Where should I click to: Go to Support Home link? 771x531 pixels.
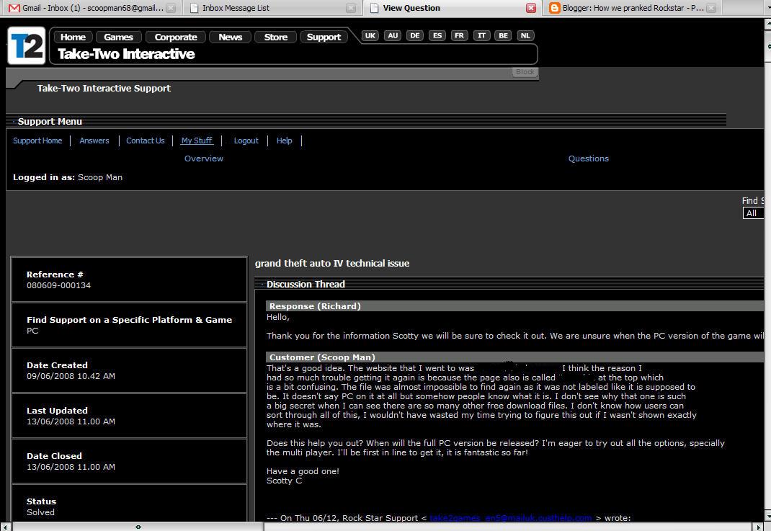click(x=37, y=140)
